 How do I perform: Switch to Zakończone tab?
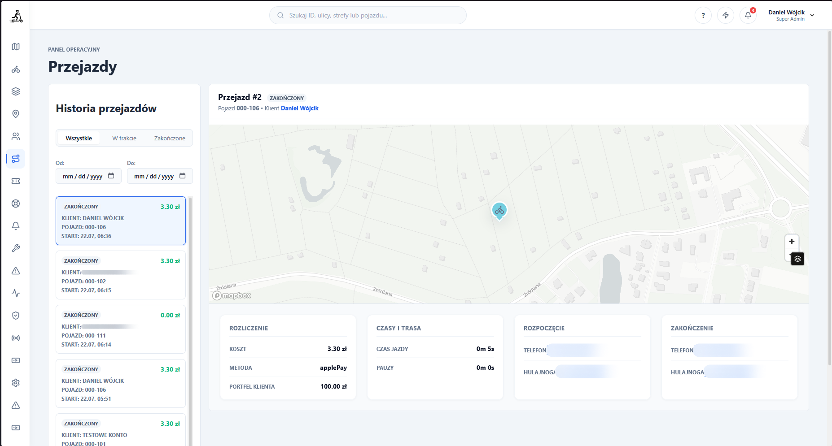coord(170,138)
